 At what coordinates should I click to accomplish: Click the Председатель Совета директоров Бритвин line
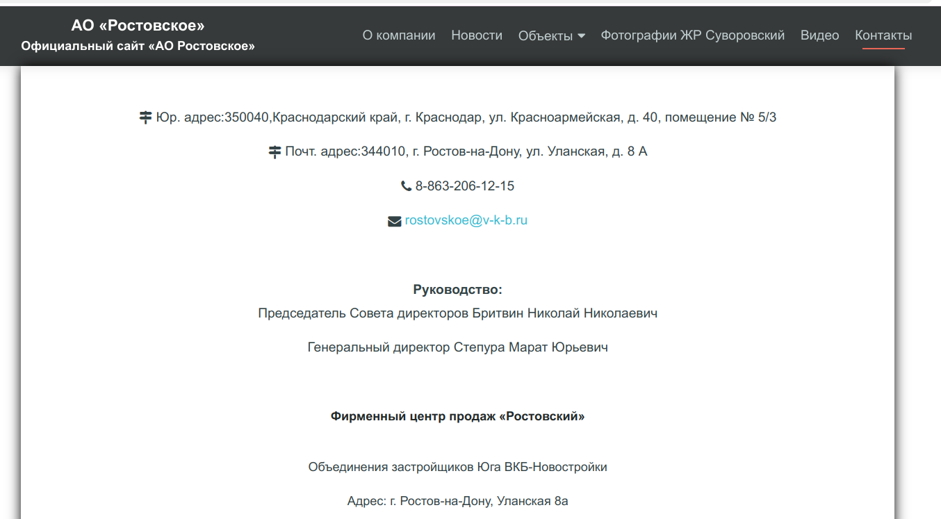click(458, 313)
